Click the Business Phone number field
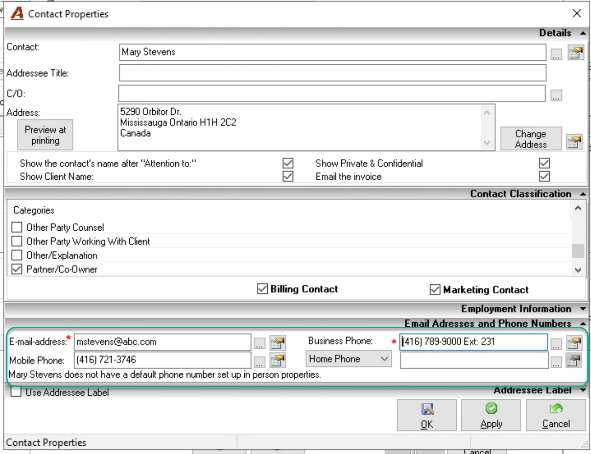The height and width of the screenshot is (454, 591). 473,342
